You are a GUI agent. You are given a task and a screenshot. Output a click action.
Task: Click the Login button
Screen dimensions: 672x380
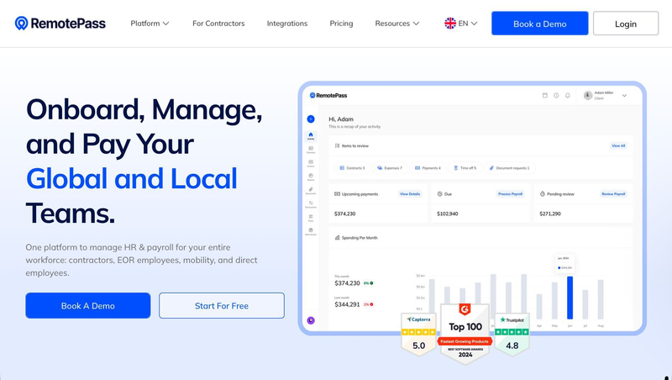click(625, 24)
